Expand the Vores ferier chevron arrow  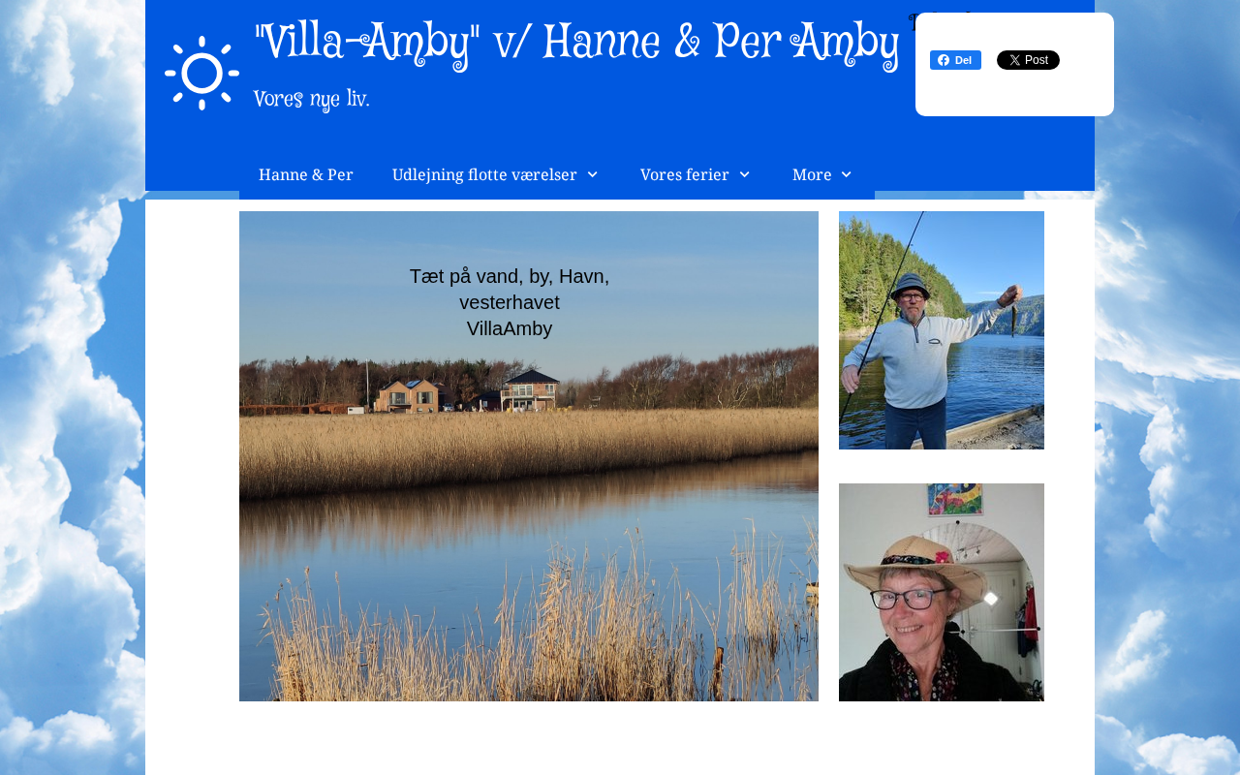pos(744,174)
